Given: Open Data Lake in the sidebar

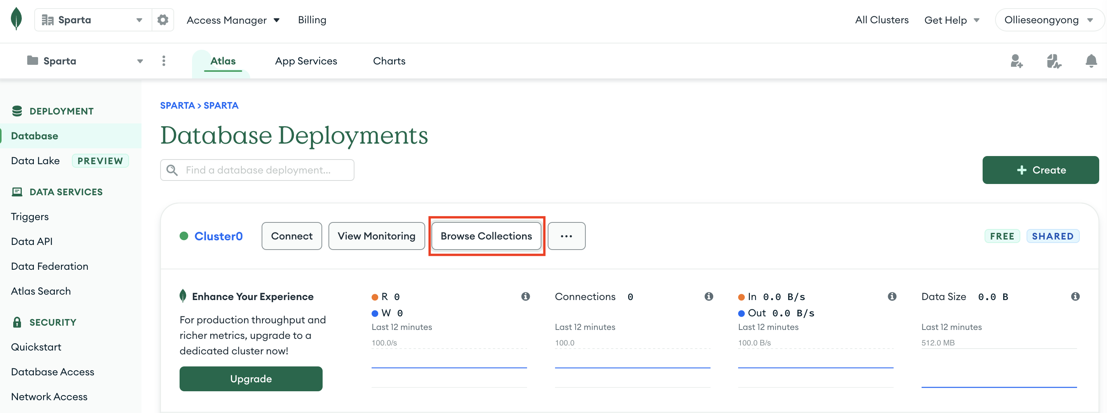Looking at the screenshot, I should pyautogui.click(x=35, y=161).
